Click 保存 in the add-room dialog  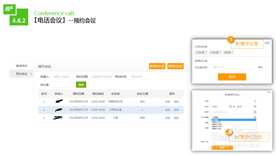coord(232,77)
